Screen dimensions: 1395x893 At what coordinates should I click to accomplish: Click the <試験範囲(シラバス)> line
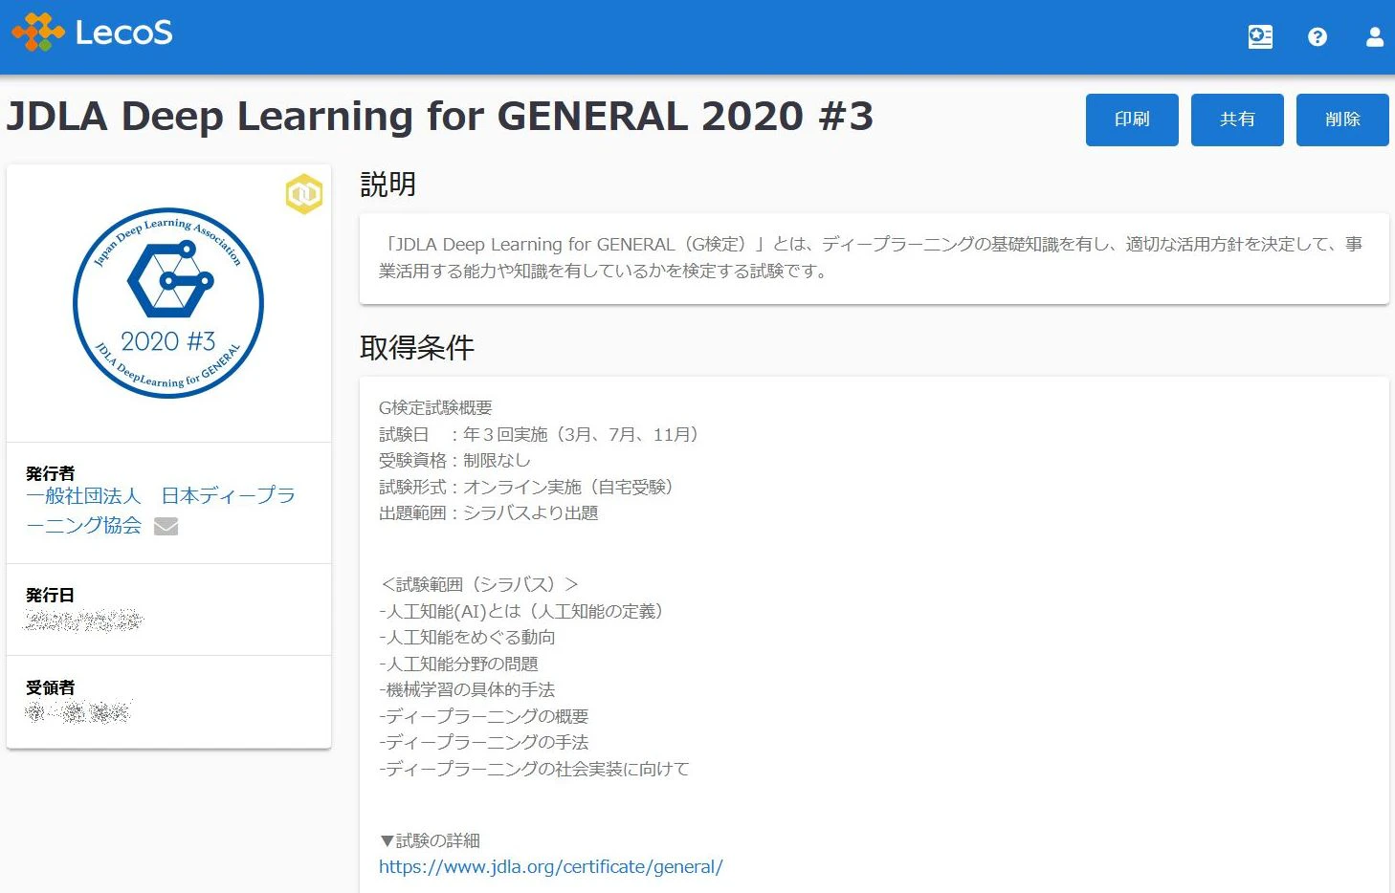point(479,585)
